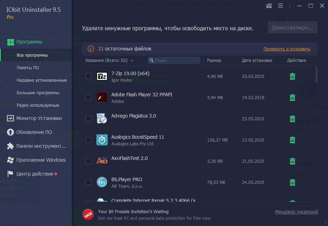Image resolution: width=328 pixels, height=226 pixels.
Task: Click the Advego Plagiatus 3.0 name
Action: coord(134,116)
